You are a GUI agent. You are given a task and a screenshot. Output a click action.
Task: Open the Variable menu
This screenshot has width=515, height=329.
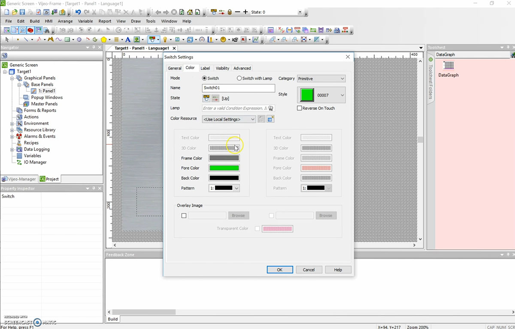click(85, 21)
